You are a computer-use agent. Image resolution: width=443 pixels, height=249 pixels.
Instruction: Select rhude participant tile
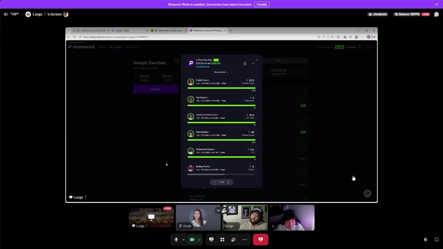[198, 218]
